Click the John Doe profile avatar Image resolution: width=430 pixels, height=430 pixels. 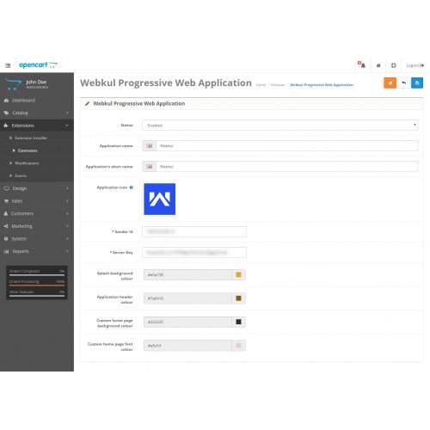point(13,84)
